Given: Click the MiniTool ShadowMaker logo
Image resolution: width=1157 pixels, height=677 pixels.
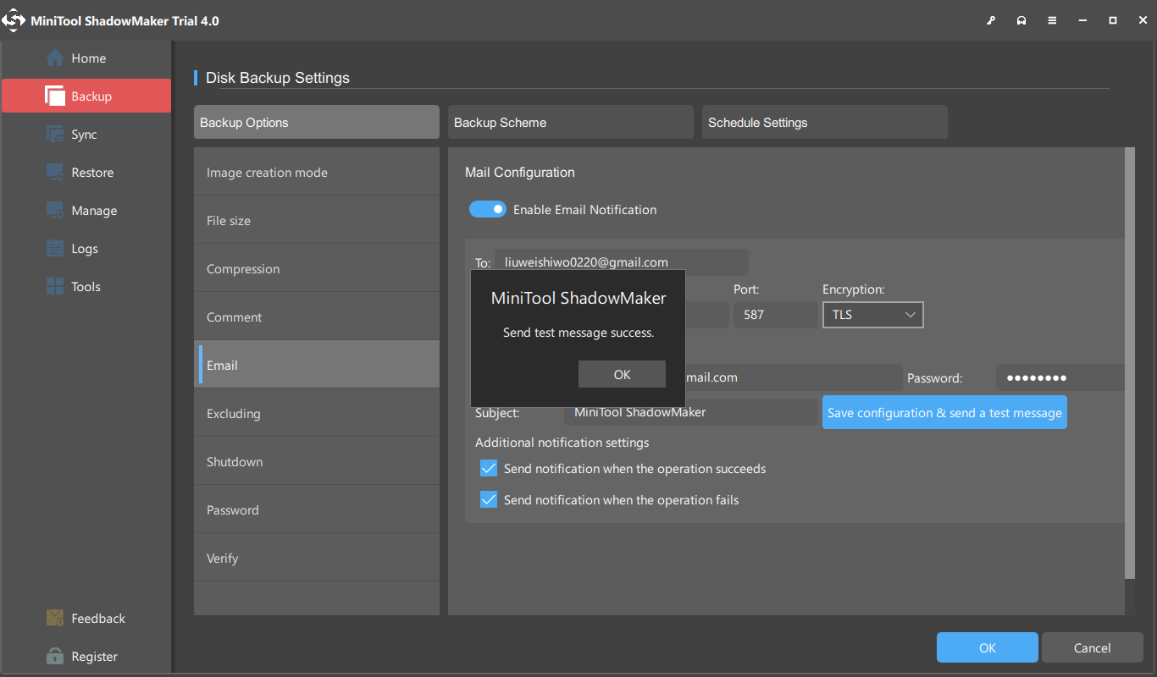Looking at the screenshot, I should (x=13, y=20).
